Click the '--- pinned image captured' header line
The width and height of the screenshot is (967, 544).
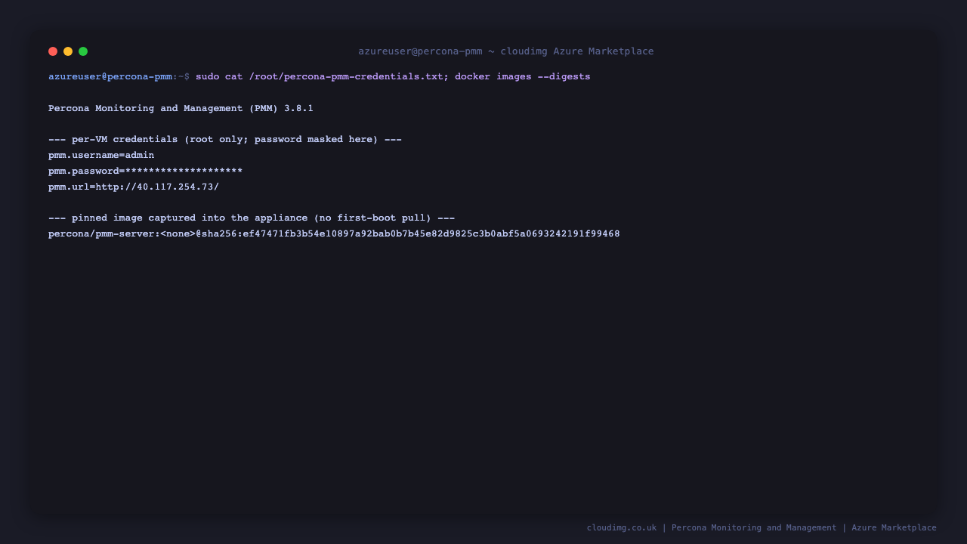point(252,218)
